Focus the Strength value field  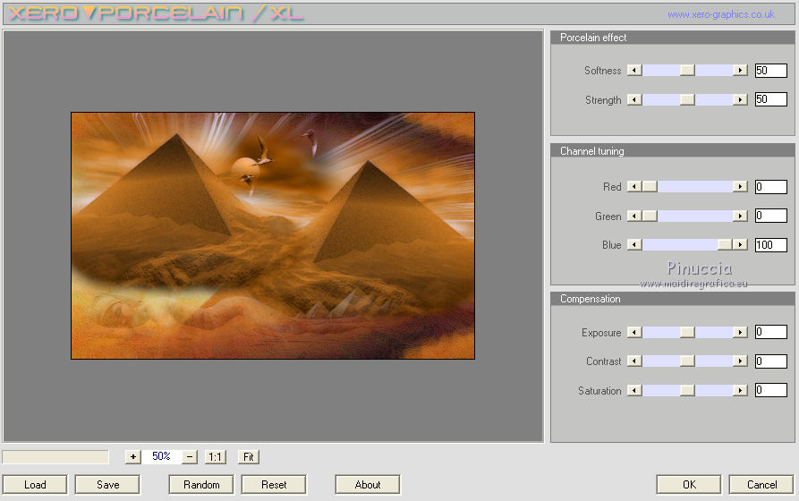point(771,99)
